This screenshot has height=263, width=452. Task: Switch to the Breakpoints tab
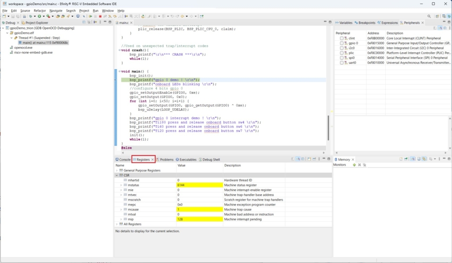point(365,23)
